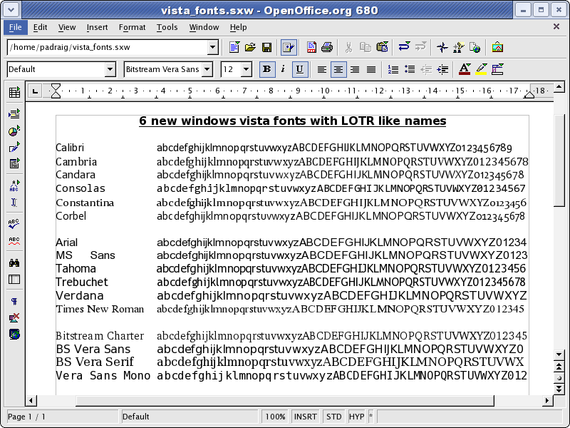Toggle Edit File mode icon
This screenshot has width=570, height=428.
coord(289,47)
